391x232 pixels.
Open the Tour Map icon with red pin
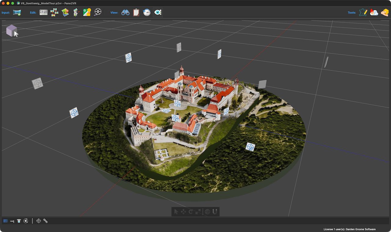65,12
